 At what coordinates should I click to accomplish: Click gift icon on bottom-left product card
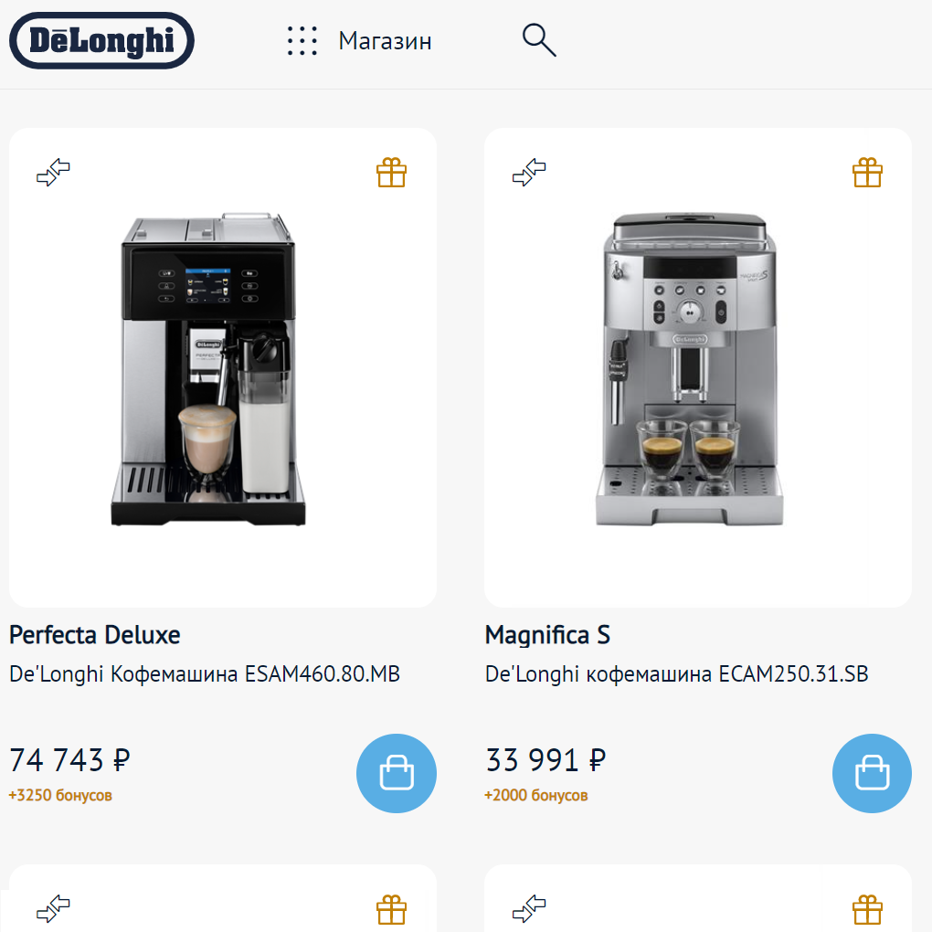[392, 909]
